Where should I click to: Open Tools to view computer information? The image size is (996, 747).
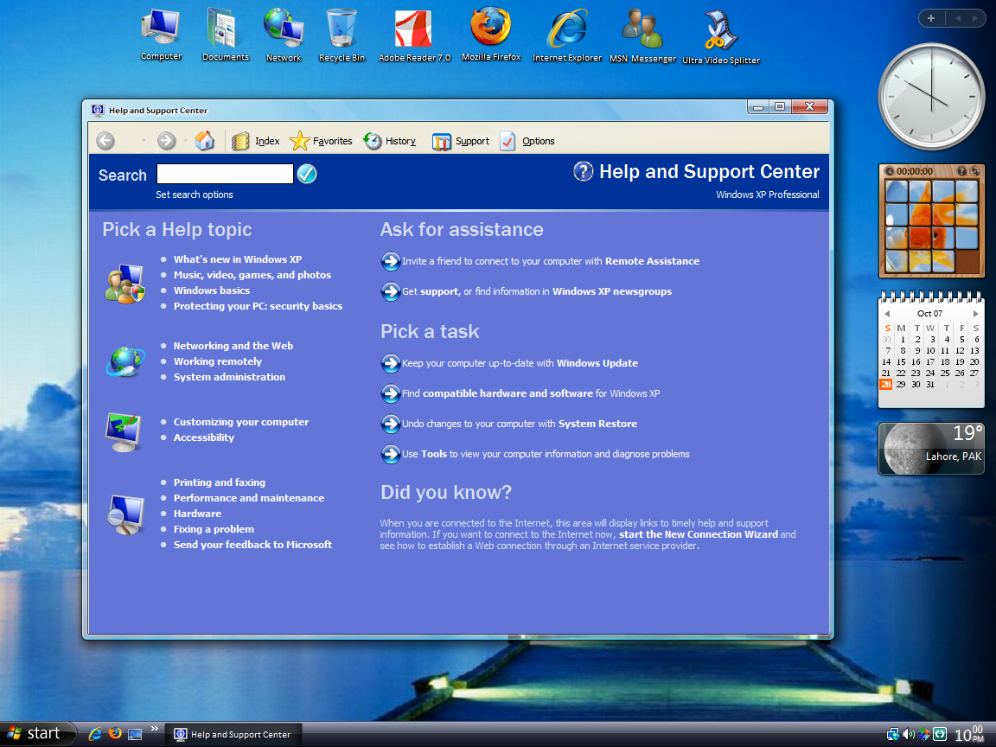click(x=434, y=454)
